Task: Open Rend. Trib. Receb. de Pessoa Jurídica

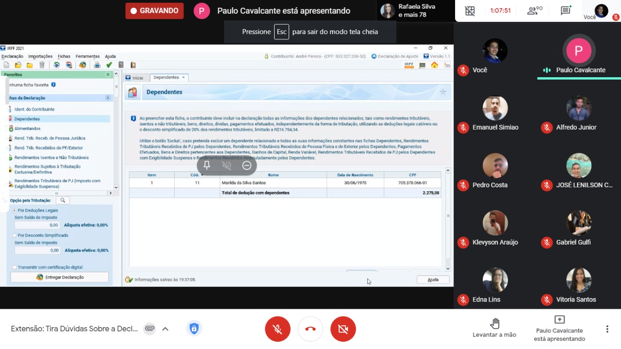Action: pyautogui.click(x=49, y=138)
